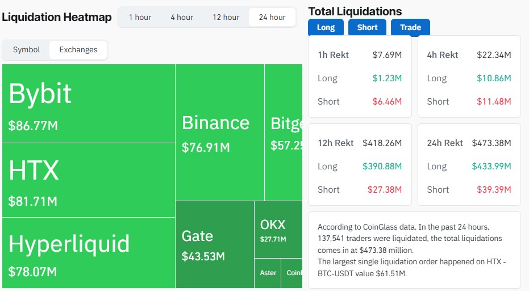Select the 24h Rekt liquidation card
This screenshot has height=291, width=529.
point(469,165)
